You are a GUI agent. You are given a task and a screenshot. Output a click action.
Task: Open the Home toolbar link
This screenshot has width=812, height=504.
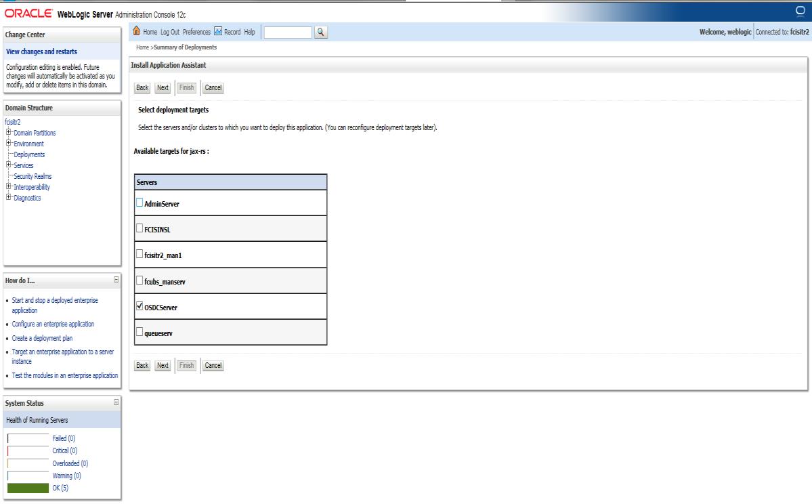click(x=150, y=32)
